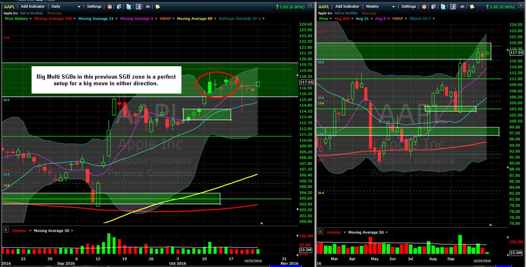Click the AAPL ticker symbol in the daily chart
Image resolution: width=526 pixels, height=267 pixels.
pos(10,7)
